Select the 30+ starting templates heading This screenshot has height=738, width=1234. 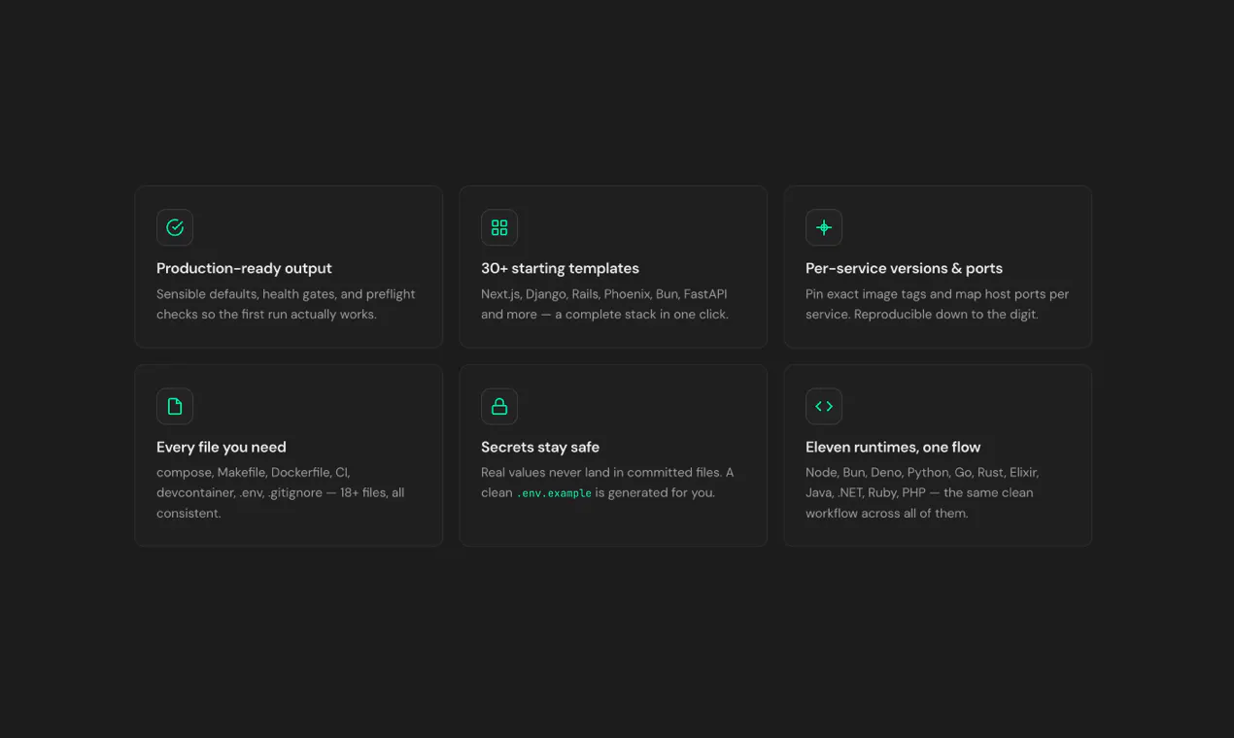(560, 268)
